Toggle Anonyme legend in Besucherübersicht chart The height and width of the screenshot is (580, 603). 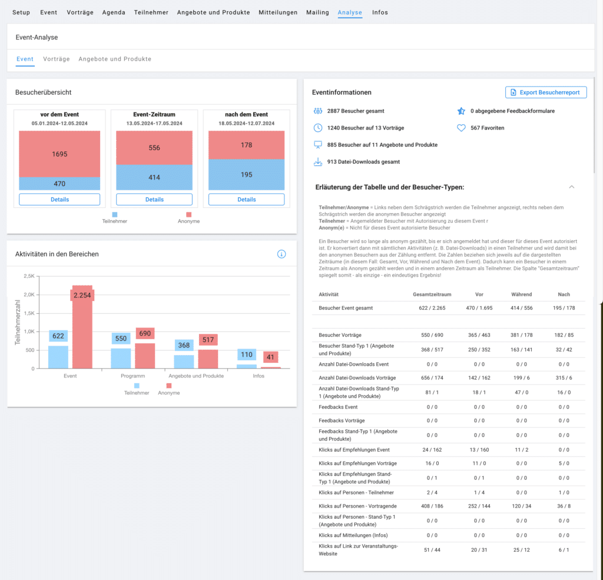[188, 216]
